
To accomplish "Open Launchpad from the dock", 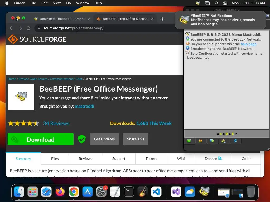I will [32, 192].
